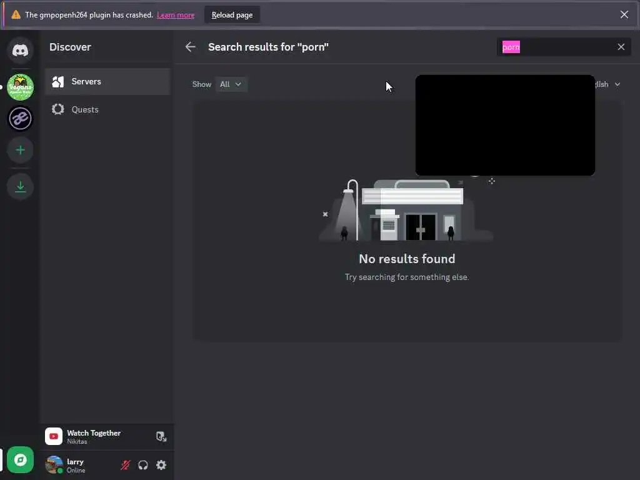Open the Vegans server icon
The height and width of the screenshot is (480, 640).
tap(20, 87)
